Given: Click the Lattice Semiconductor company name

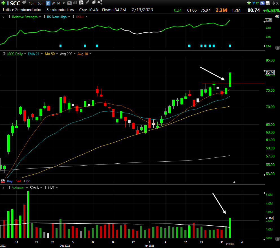Looking at the screenshot, I should tap(22, 10).
